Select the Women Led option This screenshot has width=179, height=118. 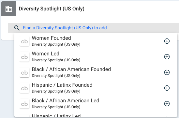tap(96, 57)
